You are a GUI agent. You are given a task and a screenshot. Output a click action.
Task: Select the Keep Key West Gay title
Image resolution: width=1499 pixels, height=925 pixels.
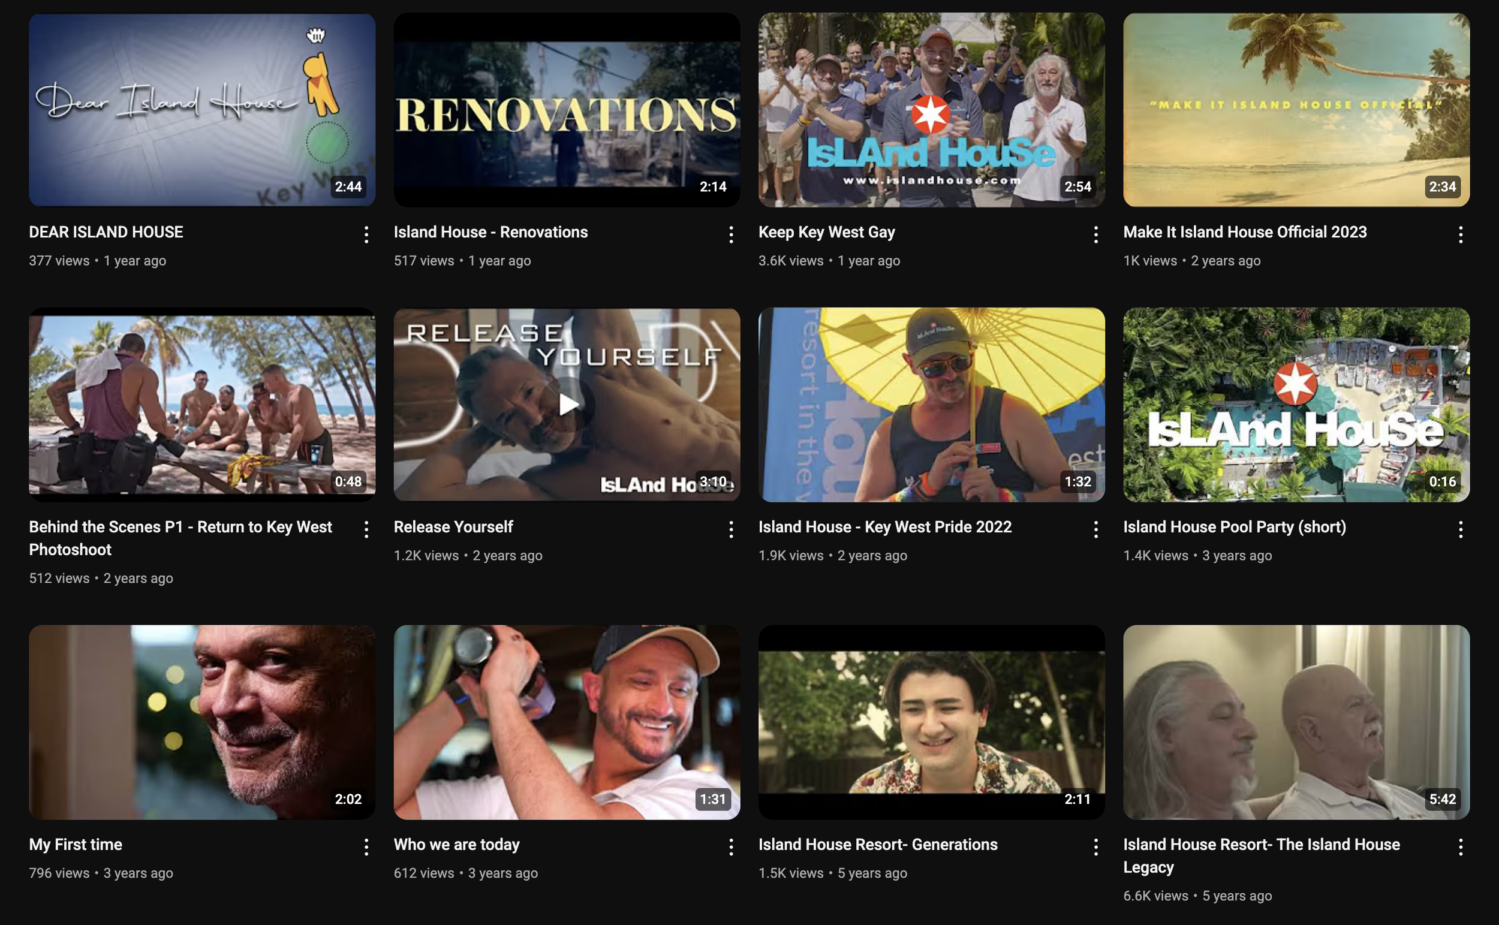827,232
